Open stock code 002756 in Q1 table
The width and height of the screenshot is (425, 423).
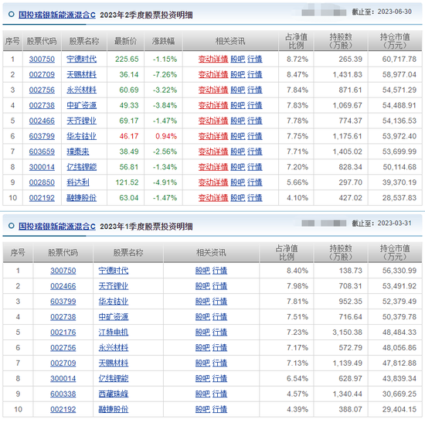pyautogui.click(x=63, y=347)
